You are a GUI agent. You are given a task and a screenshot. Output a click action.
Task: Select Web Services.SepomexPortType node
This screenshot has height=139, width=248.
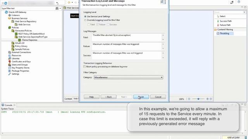(x=33, y=37)
